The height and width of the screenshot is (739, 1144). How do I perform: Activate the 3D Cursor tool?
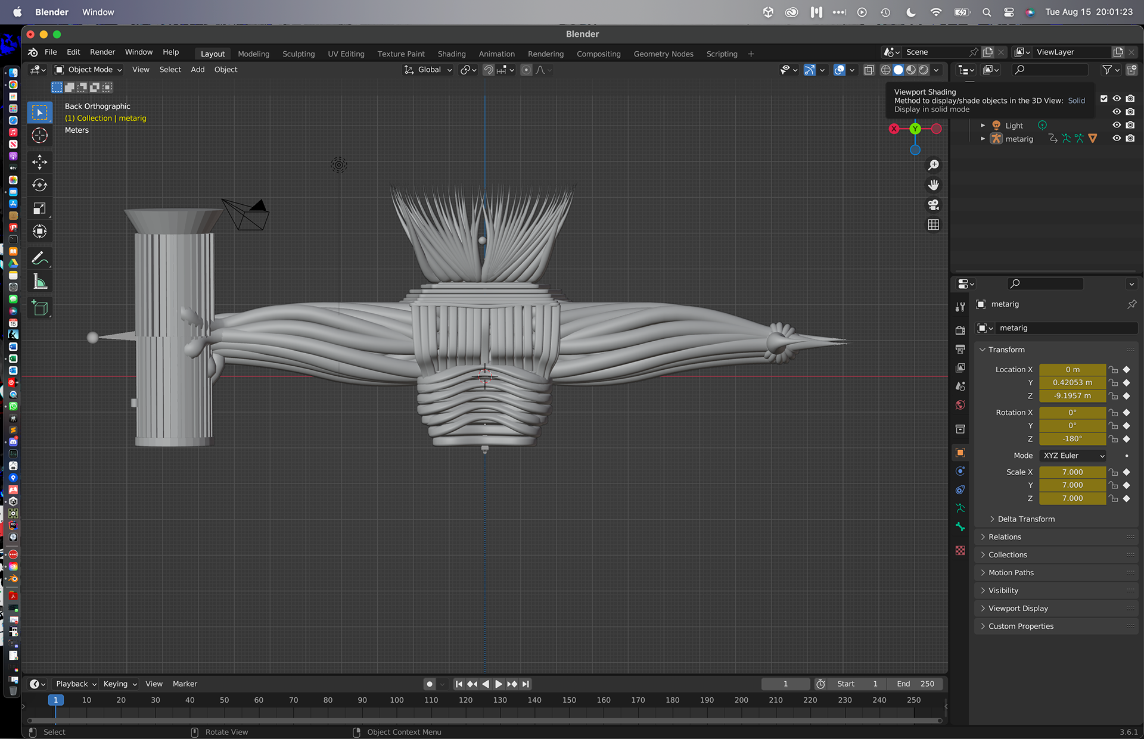click(x=40, y=136)
